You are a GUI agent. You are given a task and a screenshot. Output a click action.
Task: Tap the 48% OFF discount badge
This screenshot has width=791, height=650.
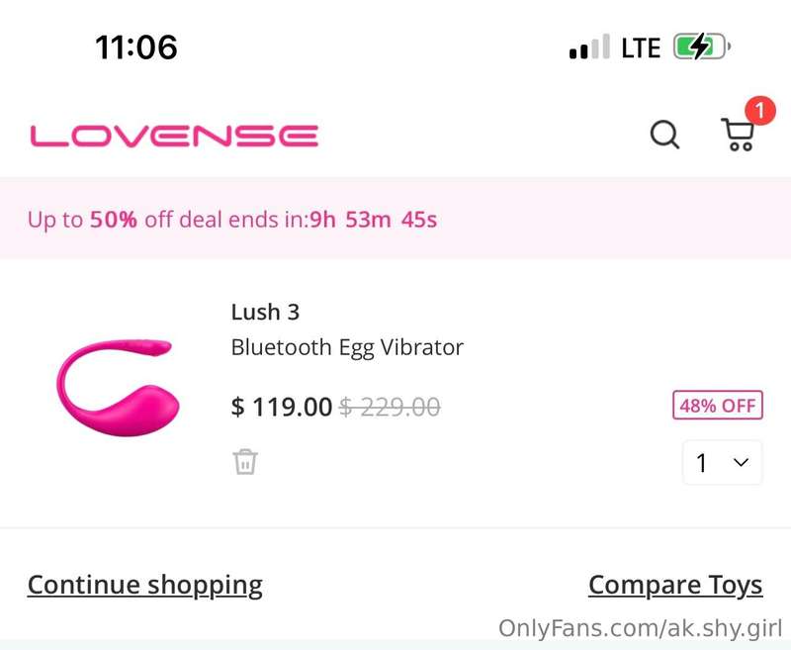pos(718,406)
